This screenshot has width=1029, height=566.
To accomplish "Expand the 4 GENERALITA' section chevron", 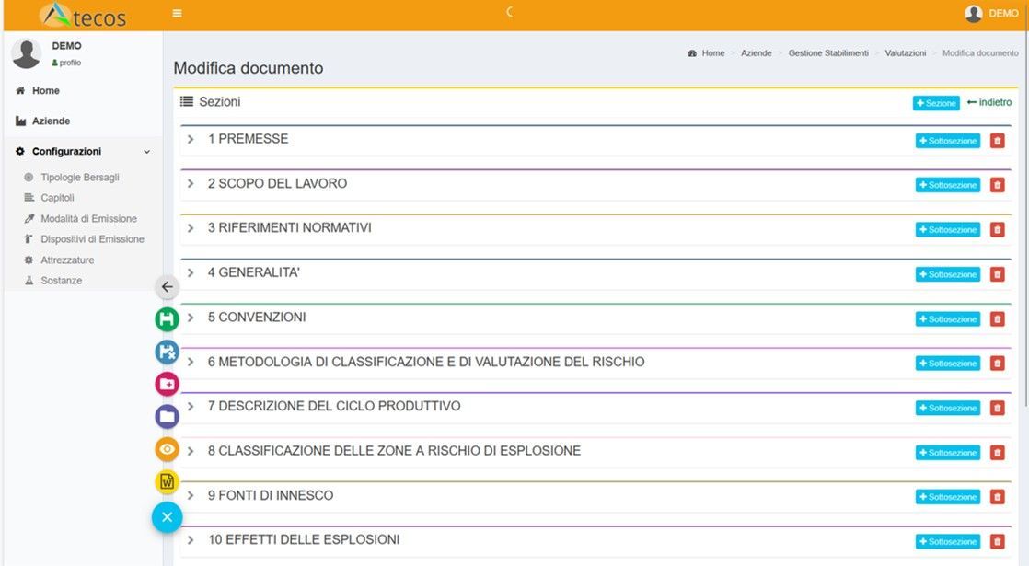I will pyautogui.click(x=191, y=273).
